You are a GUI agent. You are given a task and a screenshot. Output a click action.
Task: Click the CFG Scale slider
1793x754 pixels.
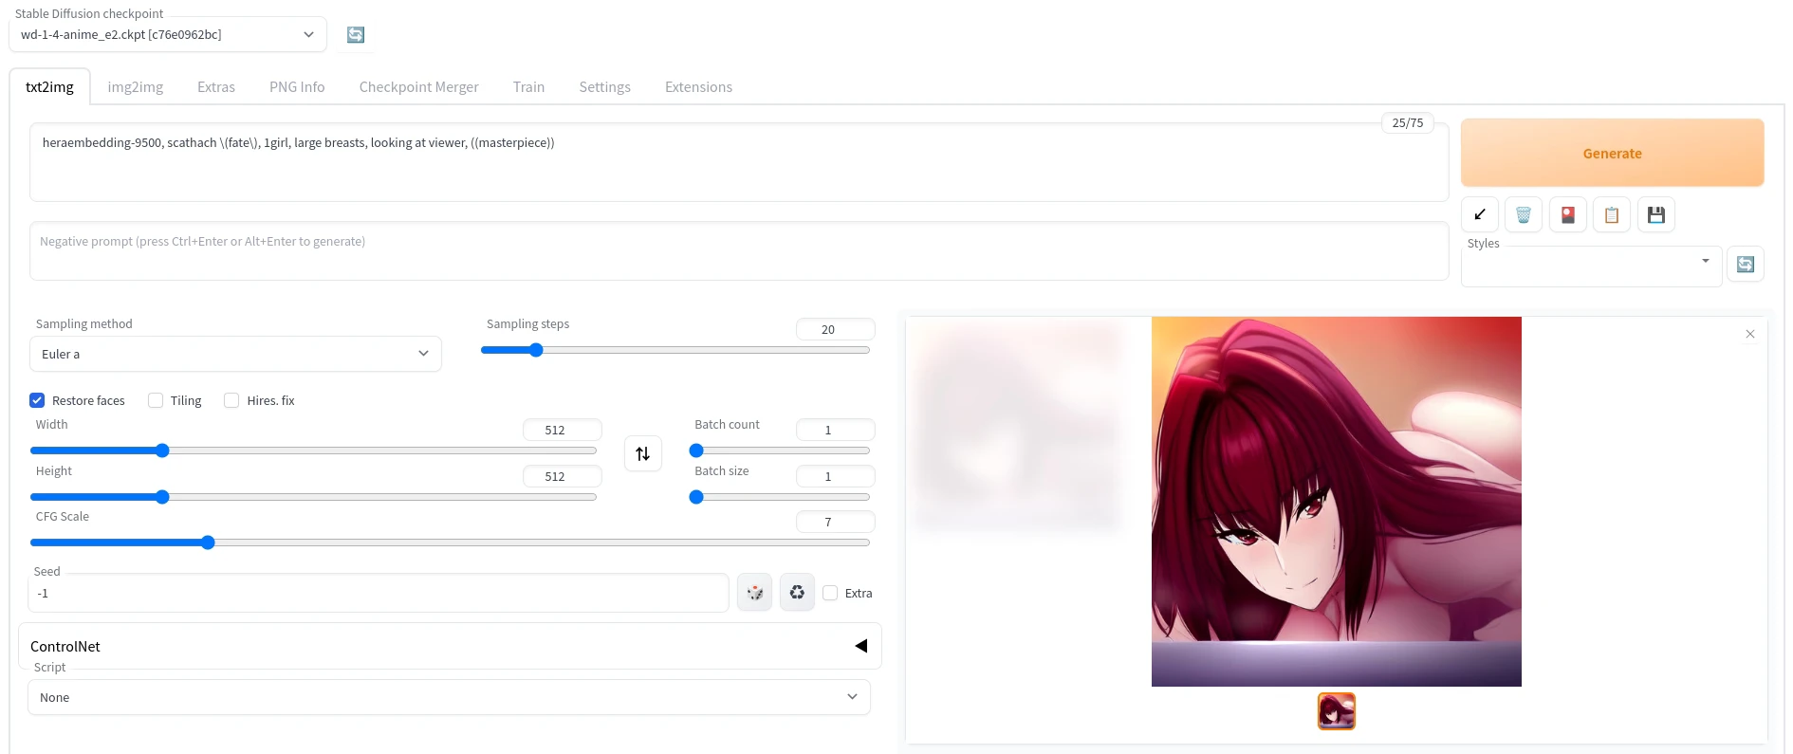click(x=450, y=543)
